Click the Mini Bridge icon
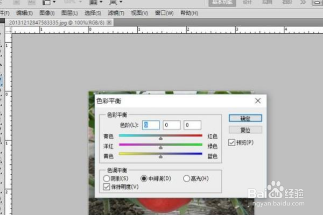This screenshot has height=215, width=323. coord(32,2)
